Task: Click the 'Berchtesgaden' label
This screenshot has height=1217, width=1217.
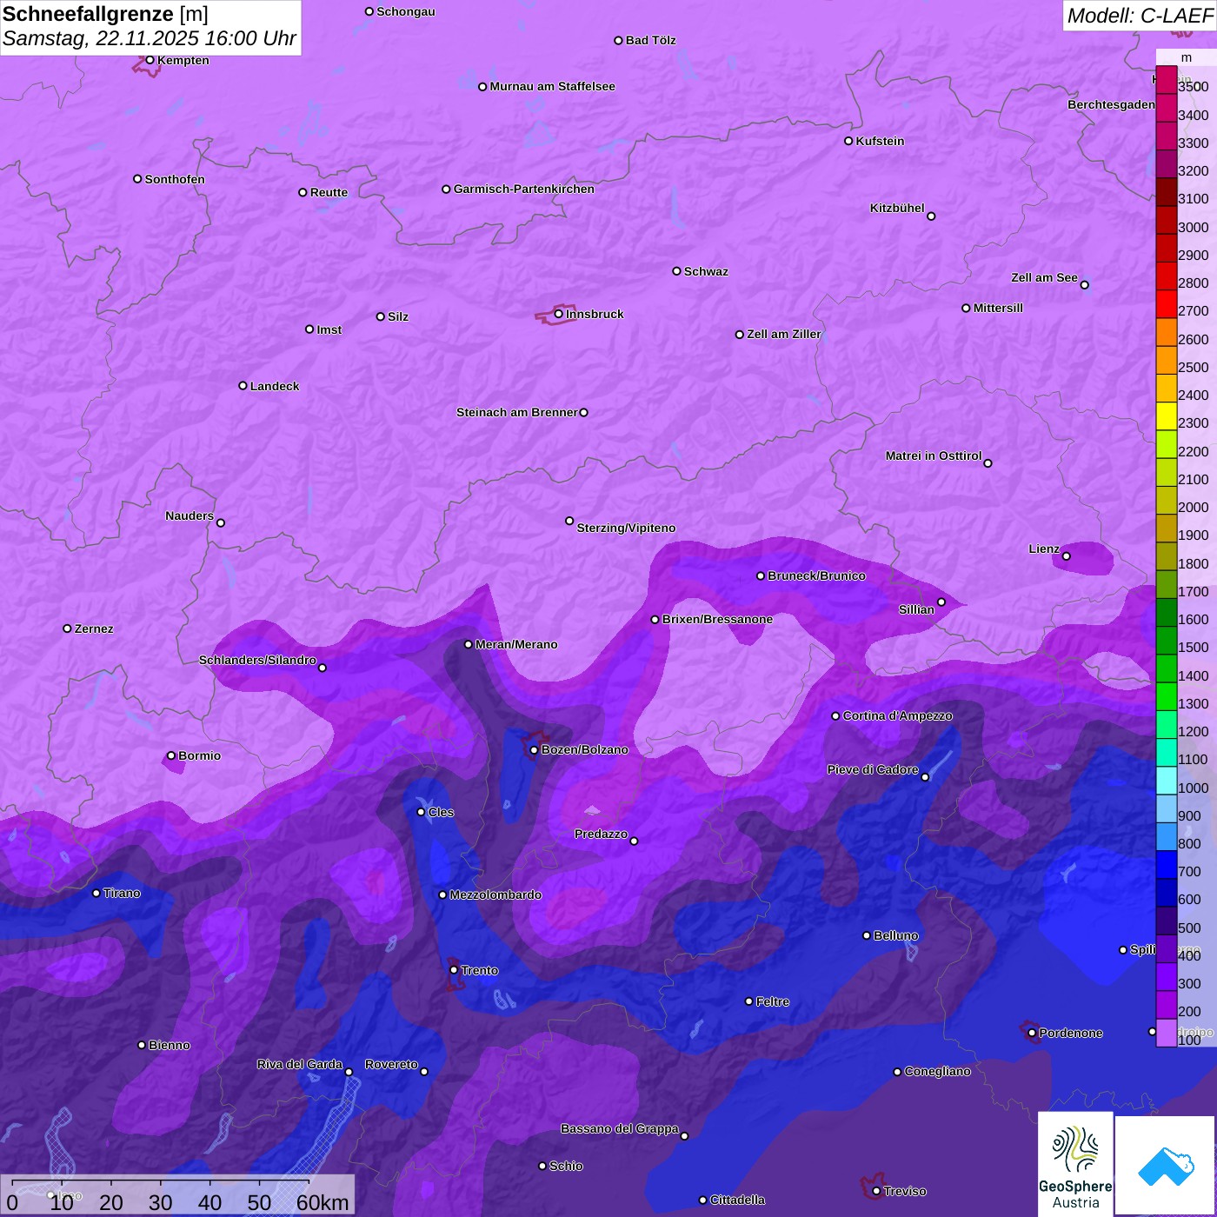Action: 1112,105
